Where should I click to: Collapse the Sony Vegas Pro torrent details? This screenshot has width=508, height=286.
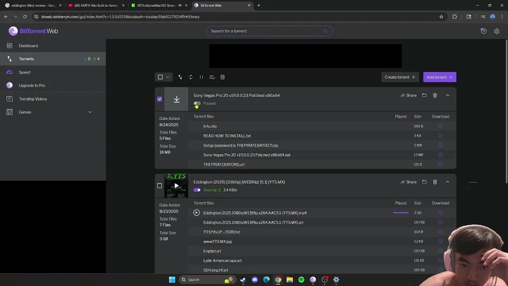point(447,95)
